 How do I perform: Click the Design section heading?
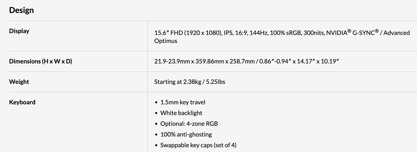[x=21, y=10]
